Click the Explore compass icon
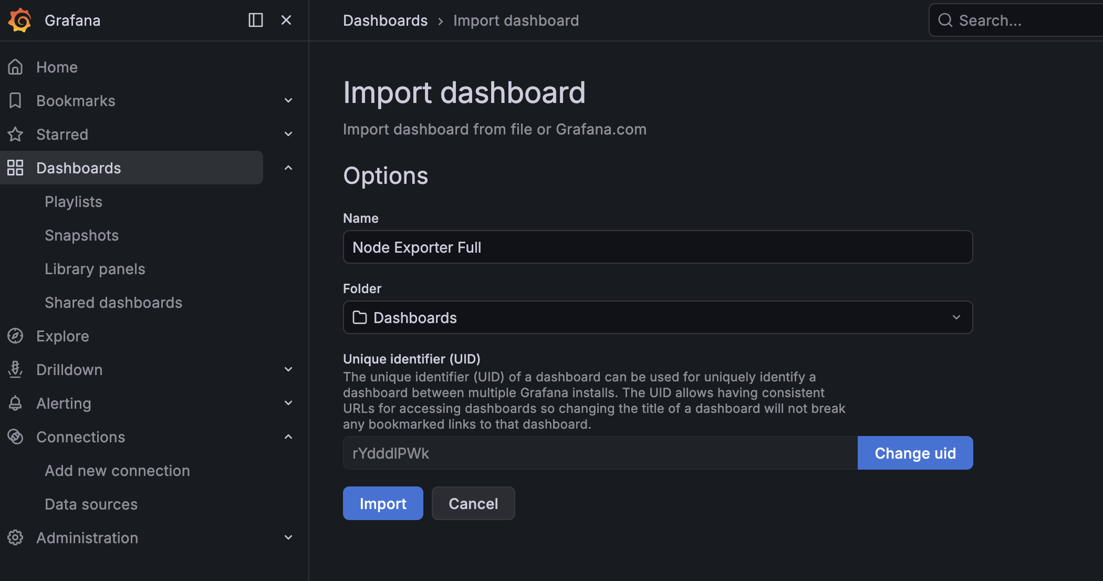The height and width of the screenshot is (581, 1103). 15,336
